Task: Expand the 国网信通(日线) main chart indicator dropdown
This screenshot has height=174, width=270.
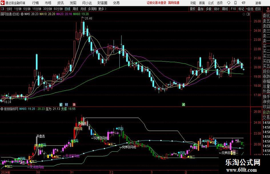Action: pyautogui.click(x=22, y=14)
